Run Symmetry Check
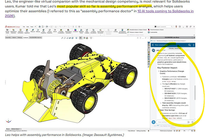Screen dimensions: 205x139 pyautogui.click(x=81, y=31)
